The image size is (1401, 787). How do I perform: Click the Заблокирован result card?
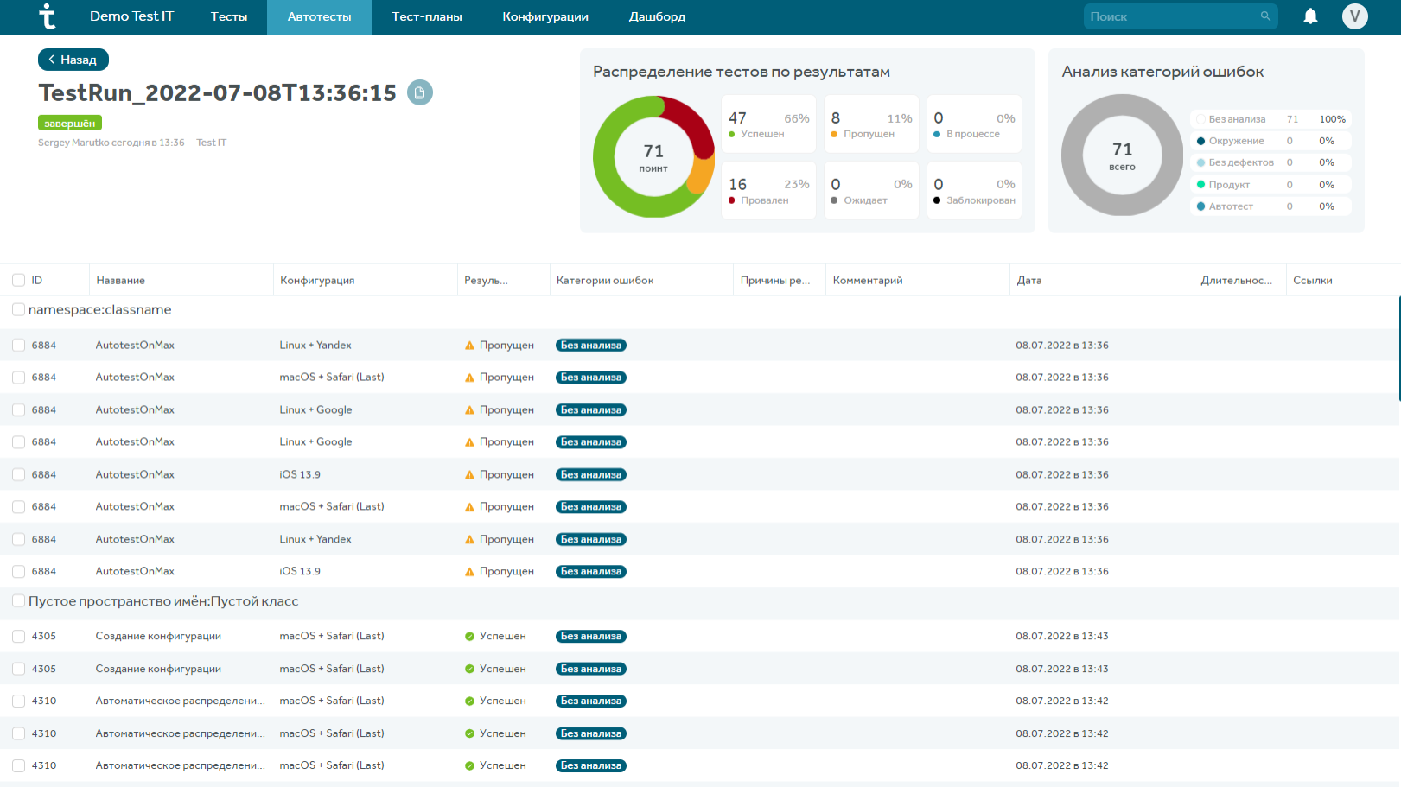pyautogui.click(x=974, y=191)
